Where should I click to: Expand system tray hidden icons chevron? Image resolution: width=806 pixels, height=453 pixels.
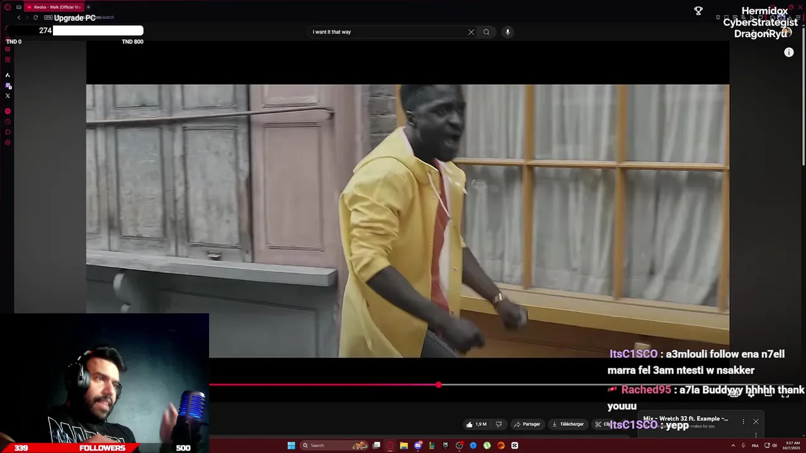733,445
